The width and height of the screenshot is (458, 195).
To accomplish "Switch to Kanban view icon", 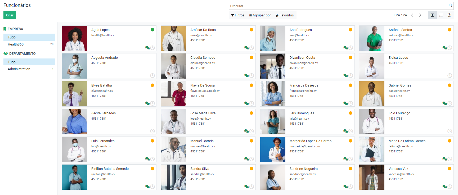I will point(432,15).
